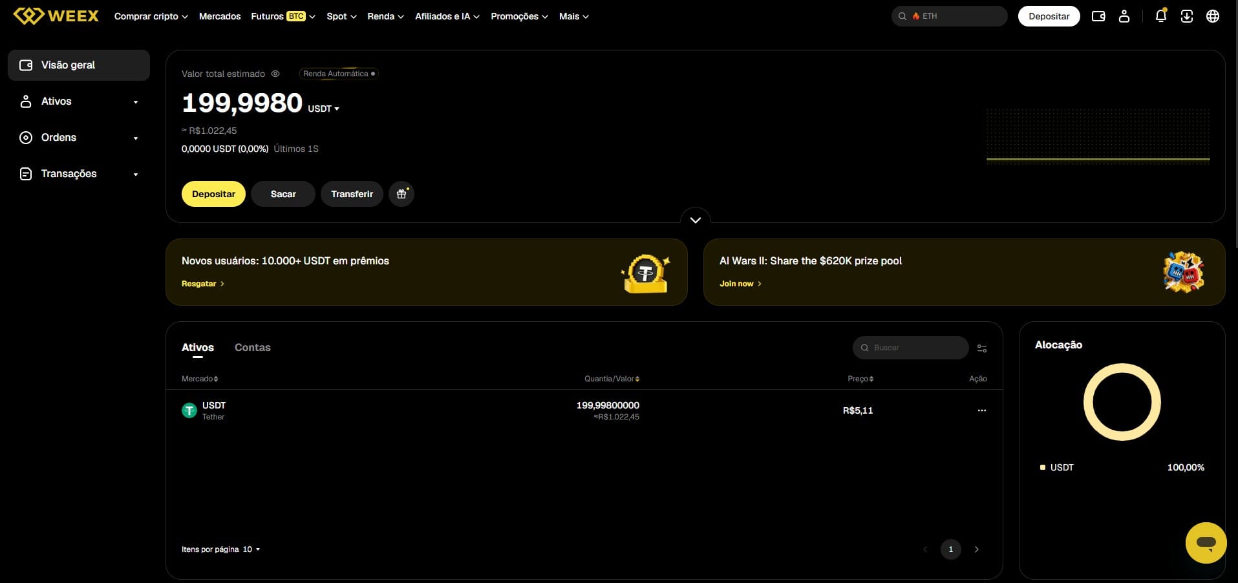The width and height of the screenshot is (1238, 583).
Task: Open the notifications bell
Action: click(x=1161, y=16)
